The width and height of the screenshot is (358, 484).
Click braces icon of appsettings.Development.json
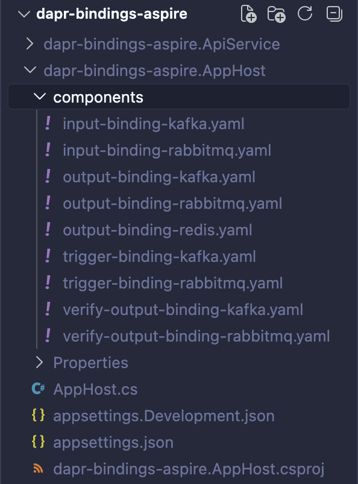pos(38,415)
